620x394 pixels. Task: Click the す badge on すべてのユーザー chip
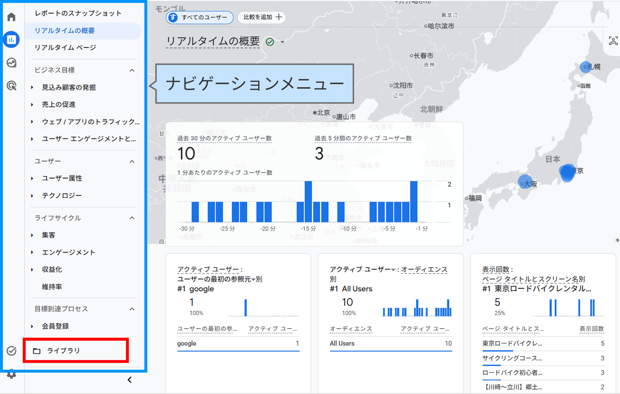click(173, 17)
